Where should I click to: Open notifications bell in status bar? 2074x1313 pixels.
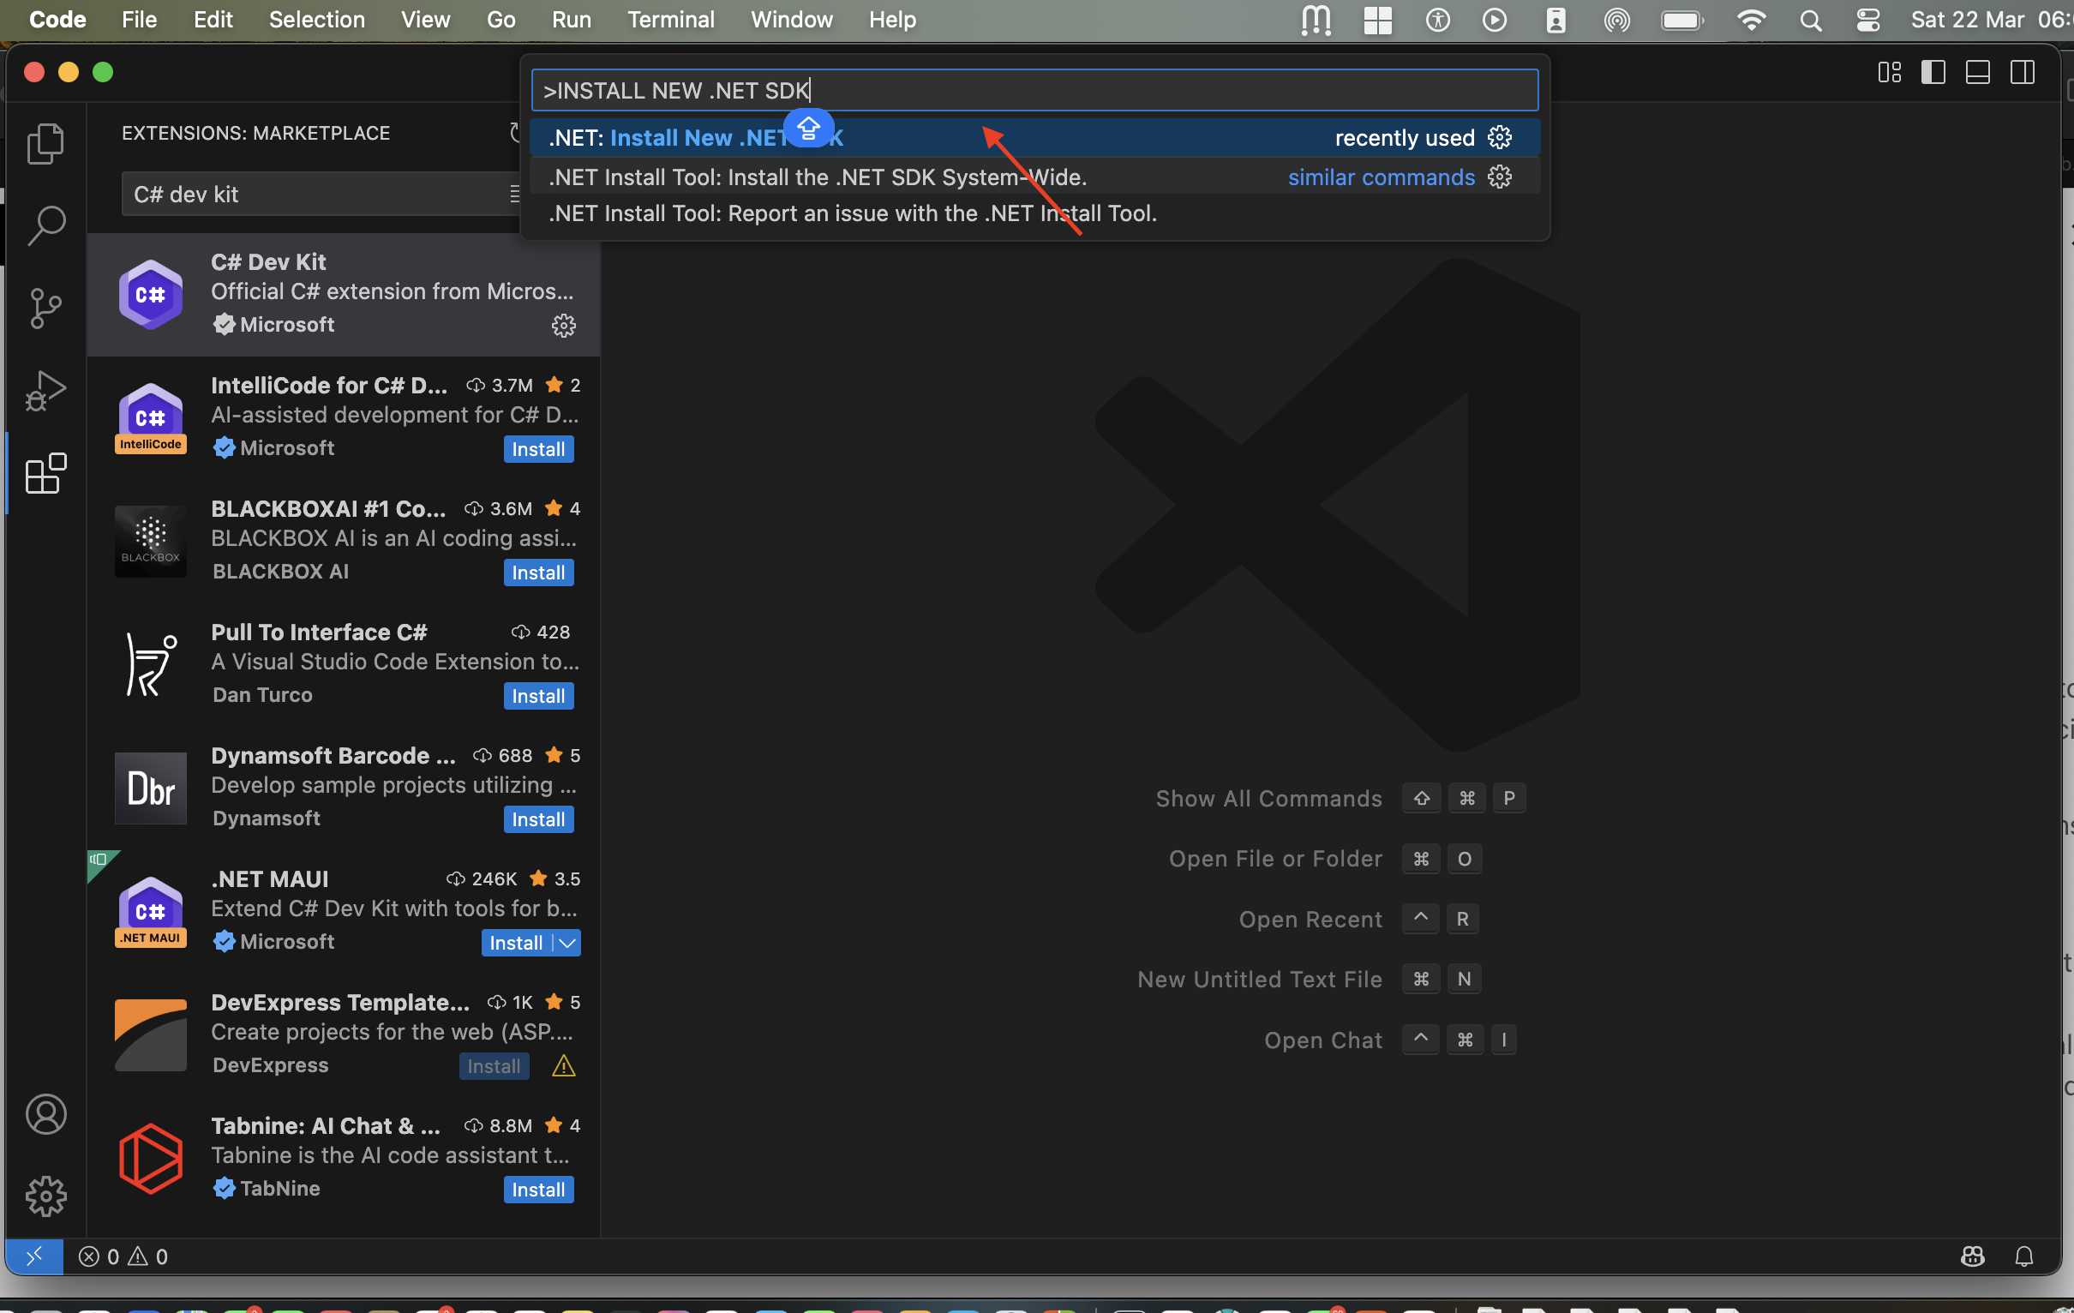tap(2024, 1256)
